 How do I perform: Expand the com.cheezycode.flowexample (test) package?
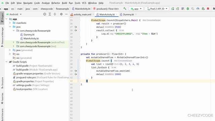tap(13, 46)
